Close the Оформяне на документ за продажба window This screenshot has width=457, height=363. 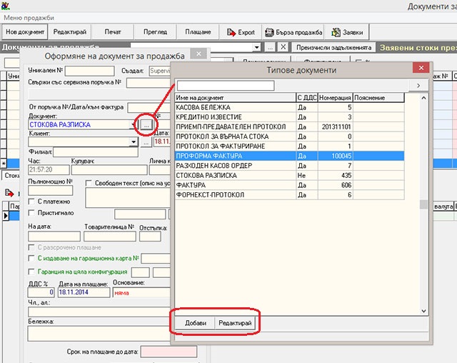[x=199, y=54]
